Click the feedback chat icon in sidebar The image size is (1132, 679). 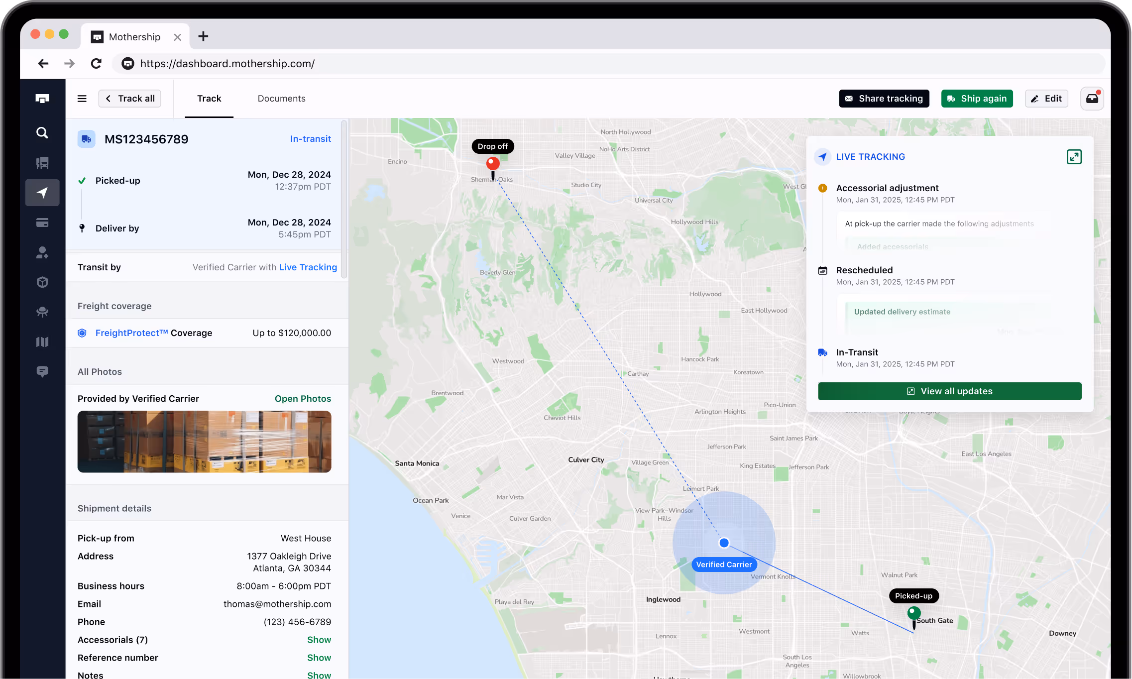[x=42, y=372]
